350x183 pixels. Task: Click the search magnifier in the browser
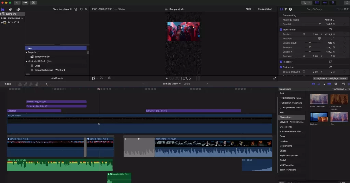(86, 9)
